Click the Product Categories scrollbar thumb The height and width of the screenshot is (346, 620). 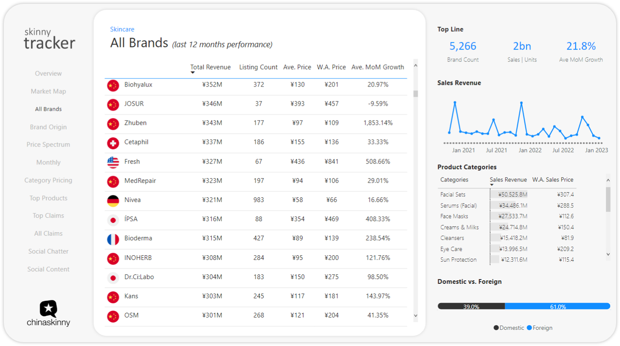point(608,199)
